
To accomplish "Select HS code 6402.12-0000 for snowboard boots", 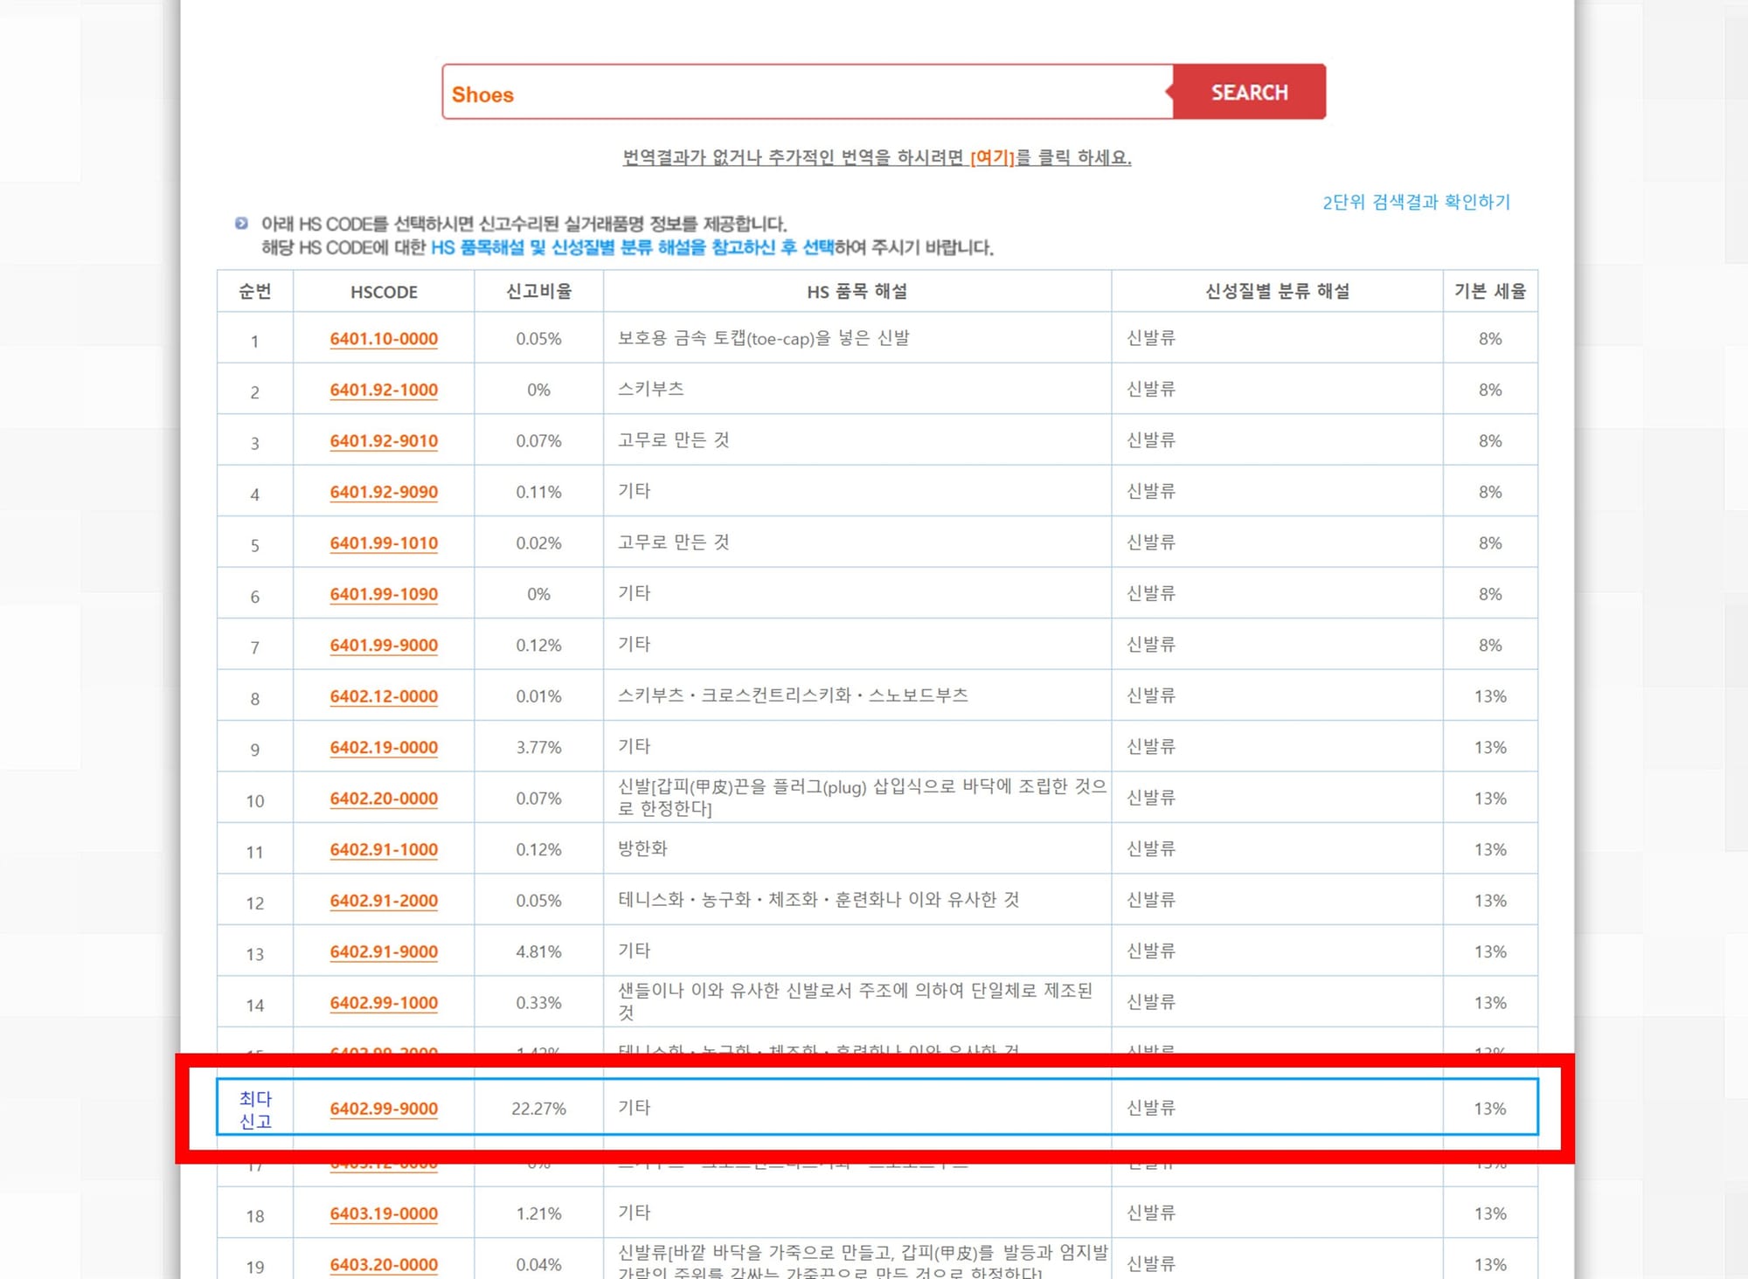I will (x=383, y=696).
